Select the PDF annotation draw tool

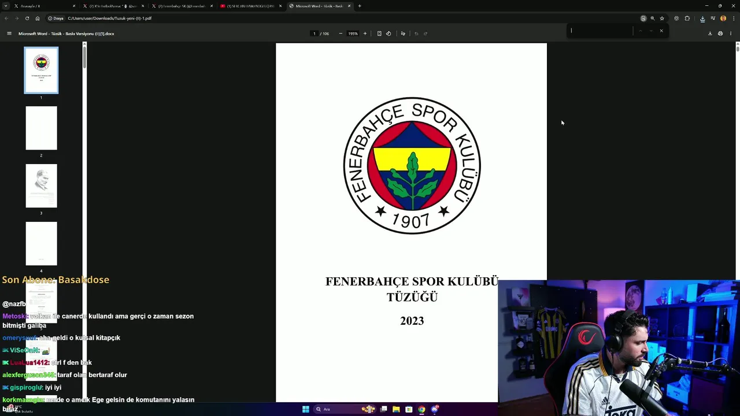click(x=403, y=34)
